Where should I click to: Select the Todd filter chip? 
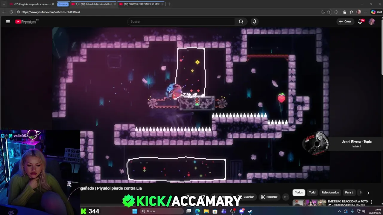[312, 193]
